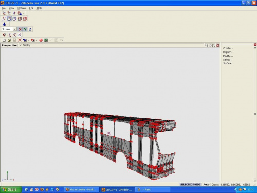Click the viewport zoom magnifier icon
This screenshot has height=193, width=257.
click(207, 45)
